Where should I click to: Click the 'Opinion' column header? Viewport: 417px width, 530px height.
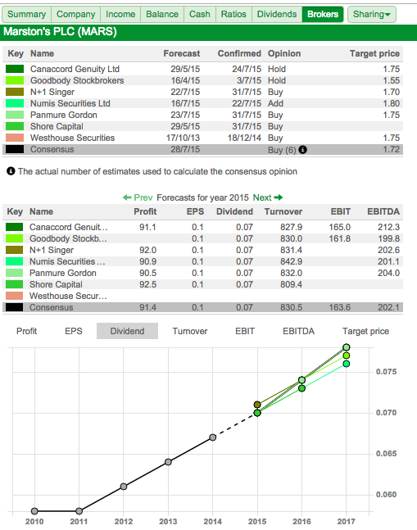point(284,53)
